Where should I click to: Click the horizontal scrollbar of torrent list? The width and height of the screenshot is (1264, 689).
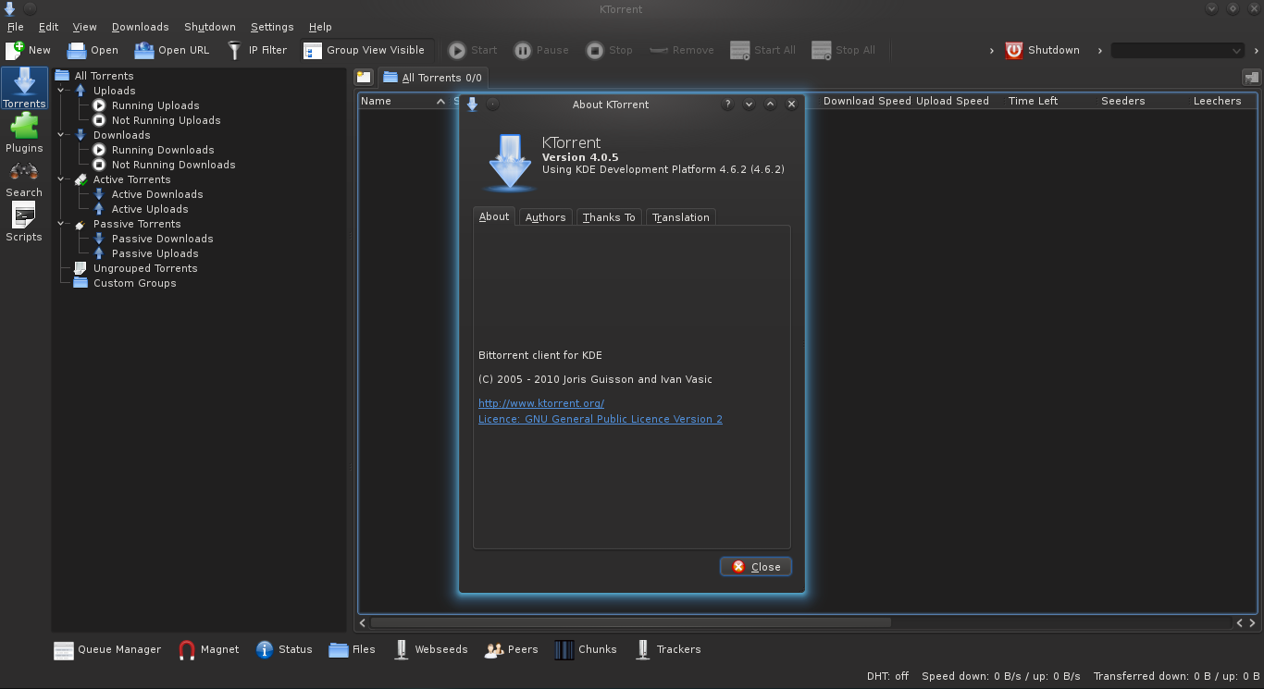click(x=632, y=622)
